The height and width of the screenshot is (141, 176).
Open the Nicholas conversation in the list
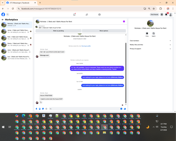(x=16, y=25)
